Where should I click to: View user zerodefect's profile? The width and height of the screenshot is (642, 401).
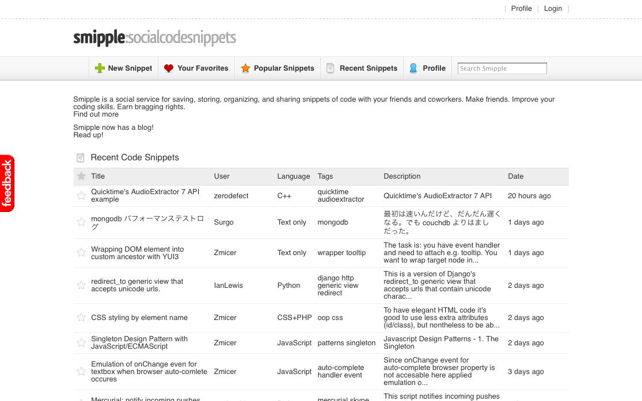coord(231,196)
